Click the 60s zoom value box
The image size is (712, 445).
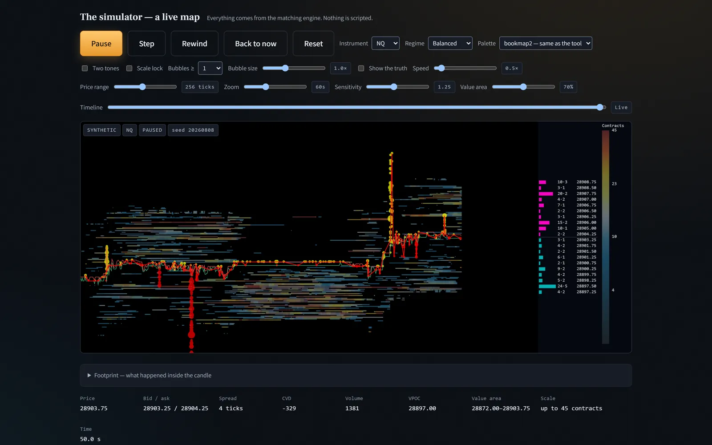pos(320,87)
